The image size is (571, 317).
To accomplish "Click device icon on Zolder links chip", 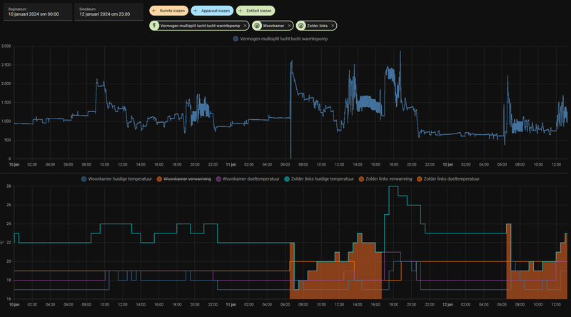I will tap(301, 26).
